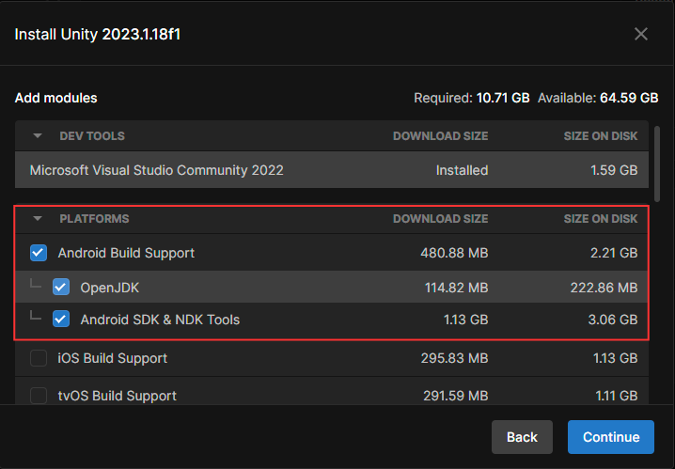Click the PLATFORMS section header text
675x469 pixels.
94,219
